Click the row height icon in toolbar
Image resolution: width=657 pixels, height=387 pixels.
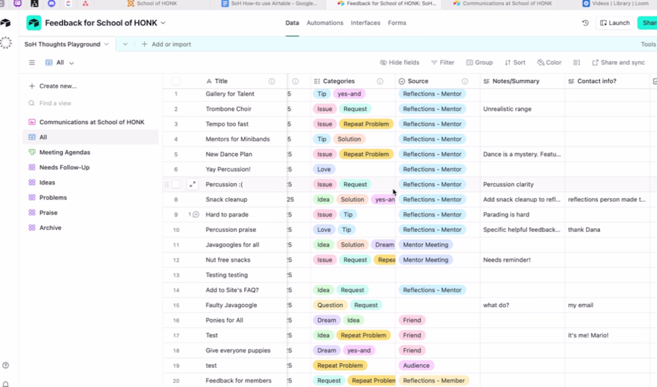[576, 62]
